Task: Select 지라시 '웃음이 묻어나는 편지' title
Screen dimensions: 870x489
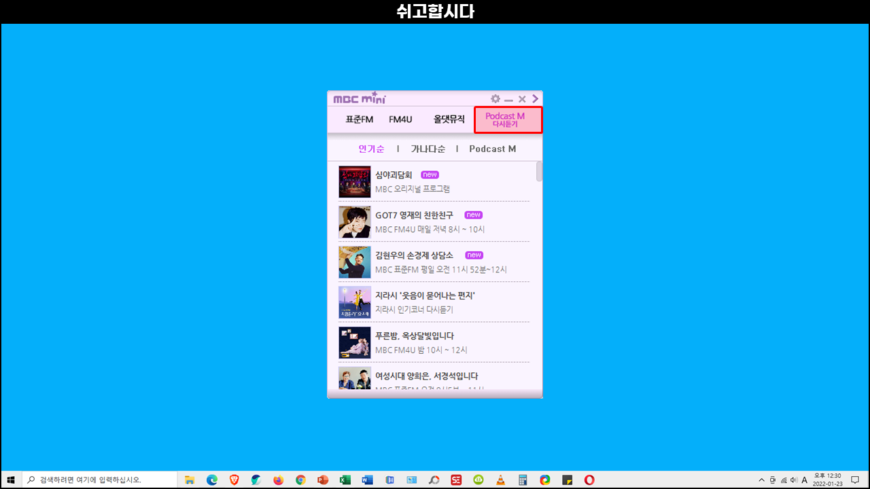Action: click(x=425, y=295)
